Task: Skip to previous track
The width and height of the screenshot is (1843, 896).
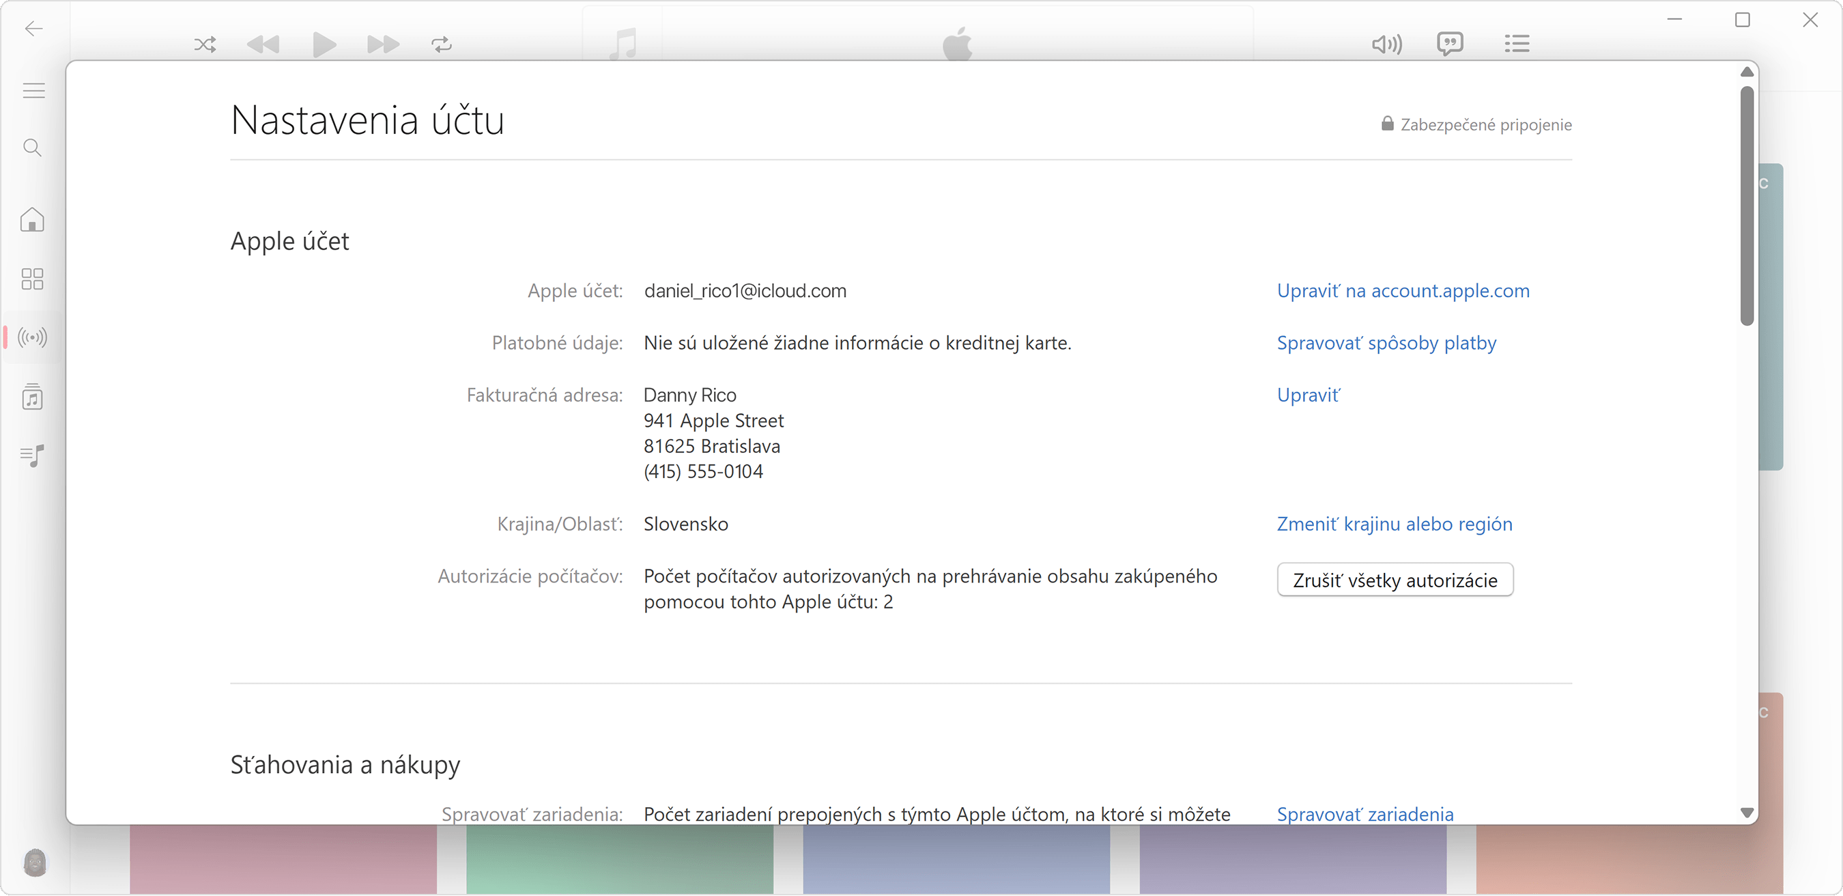Action: click(x=263, y=44)
